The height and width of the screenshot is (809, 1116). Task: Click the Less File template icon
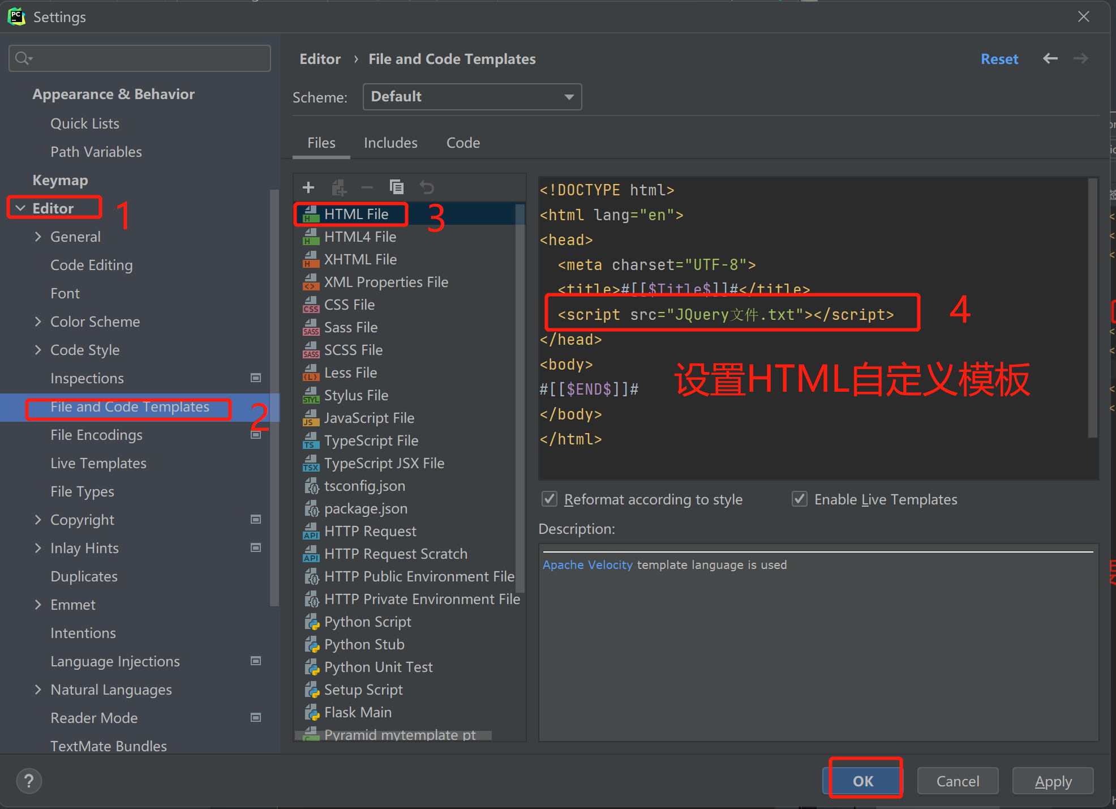pos(311,373)
